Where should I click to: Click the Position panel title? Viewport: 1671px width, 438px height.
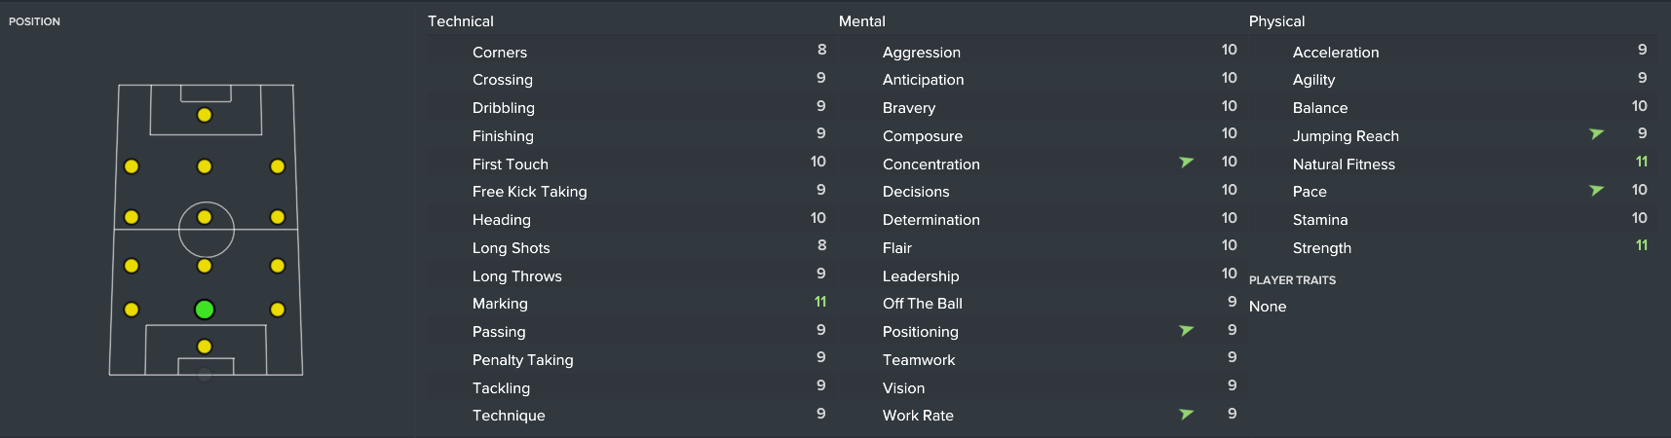coord(34,21)
